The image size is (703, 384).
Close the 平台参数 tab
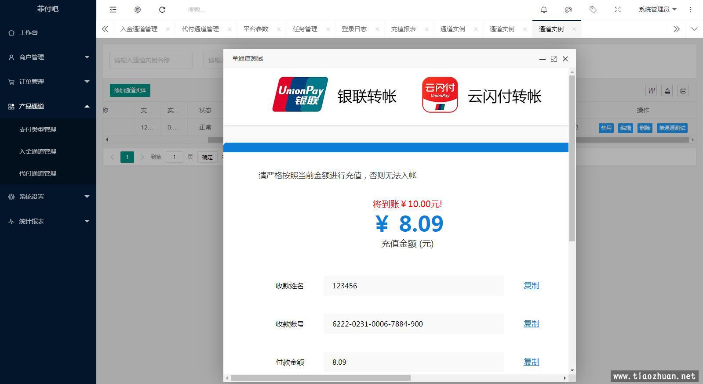(x=279, y=29)
